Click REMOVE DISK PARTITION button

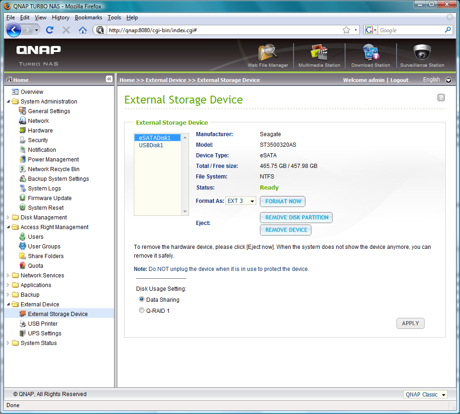click(296, 218)
